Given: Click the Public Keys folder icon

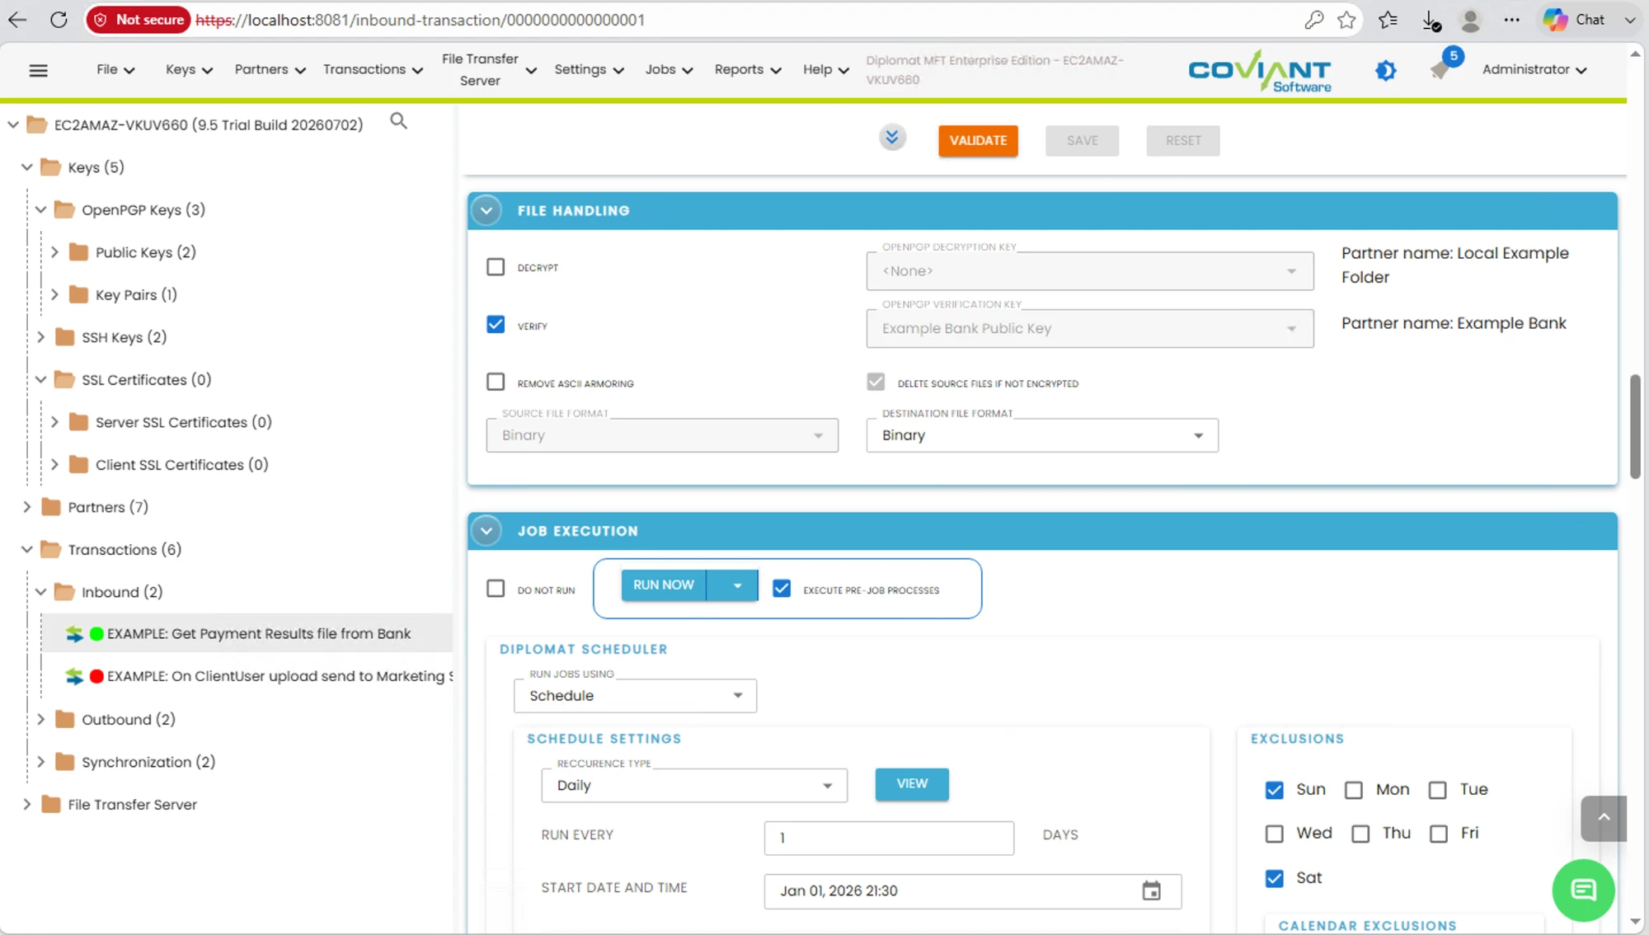Looking at the screenshot, I should coord(79,252).
